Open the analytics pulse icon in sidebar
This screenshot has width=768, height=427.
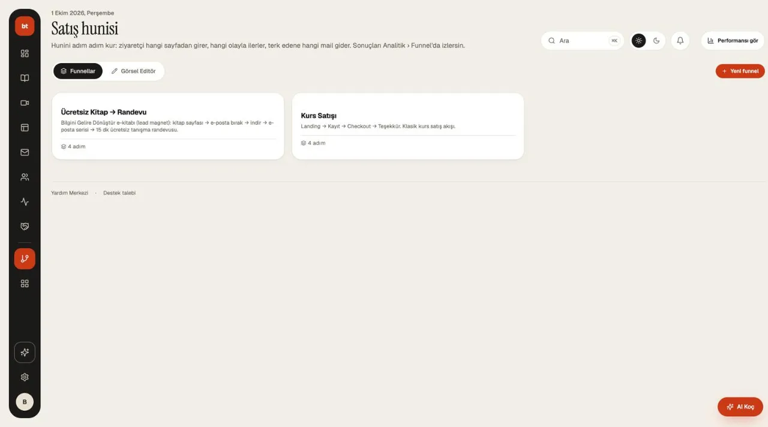[x=25, y=202]
